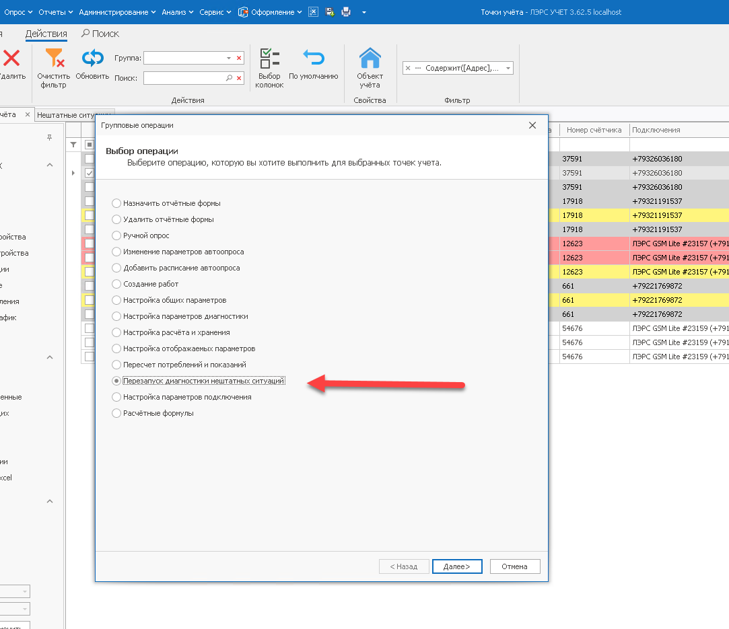This screenshot has height=629, width=729.
Task: Click the Далее> button
Action: click(x=456, y=566)
